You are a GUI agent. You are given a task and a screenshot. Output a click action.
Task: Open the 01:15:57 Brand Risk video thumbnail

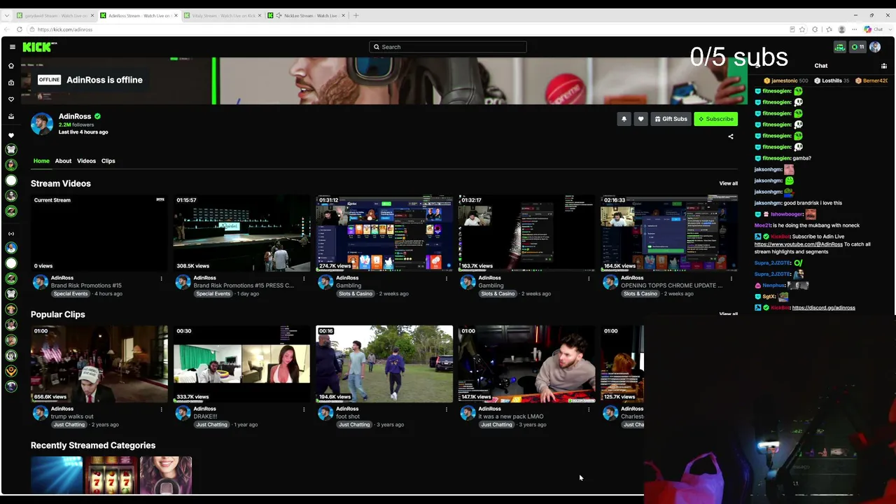[x=241, y=233]
